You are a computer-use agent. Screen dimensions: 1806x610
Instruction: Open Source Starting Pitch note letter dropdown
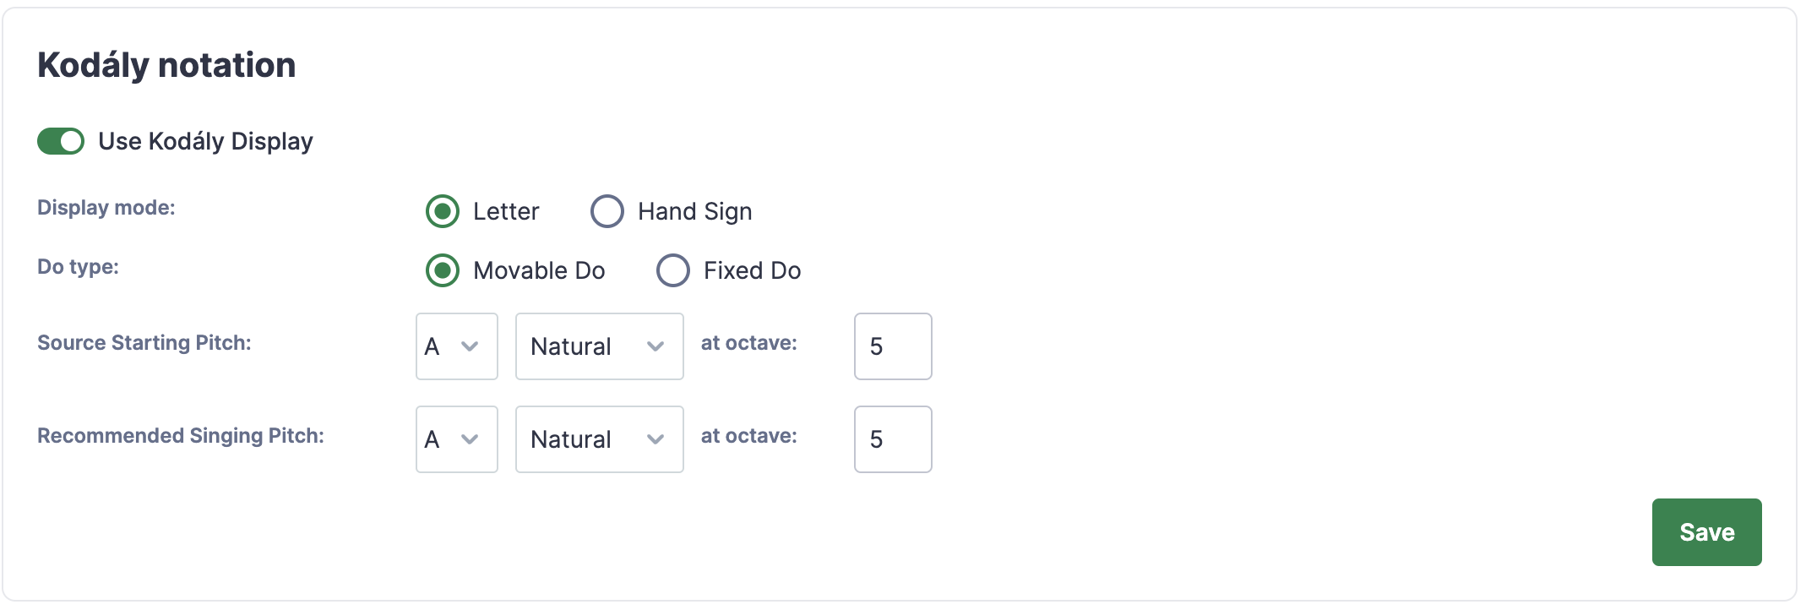457,346
